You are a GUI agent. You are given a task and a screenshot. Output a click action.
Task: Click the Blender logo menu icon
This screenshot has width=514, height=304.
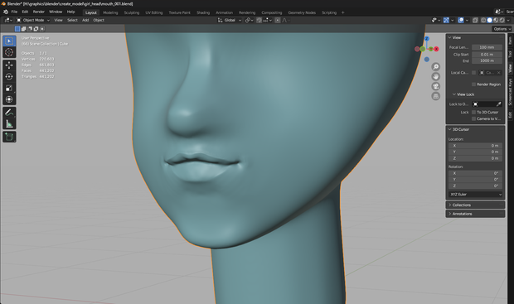pyautogui.click(x=6, y=12)
